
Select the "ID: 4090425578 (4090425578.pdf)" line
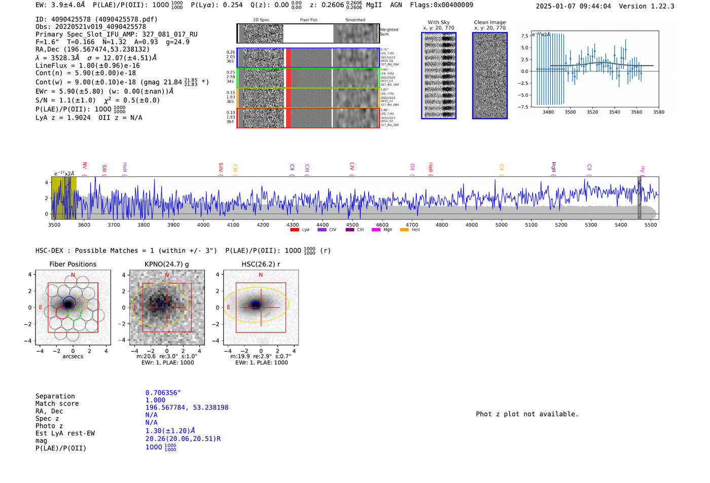coord(96,19)
